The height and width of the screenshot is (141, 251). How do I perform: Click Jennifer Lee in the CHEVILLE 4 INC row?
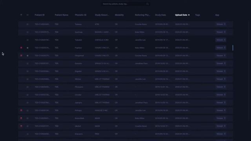(140, 40)
